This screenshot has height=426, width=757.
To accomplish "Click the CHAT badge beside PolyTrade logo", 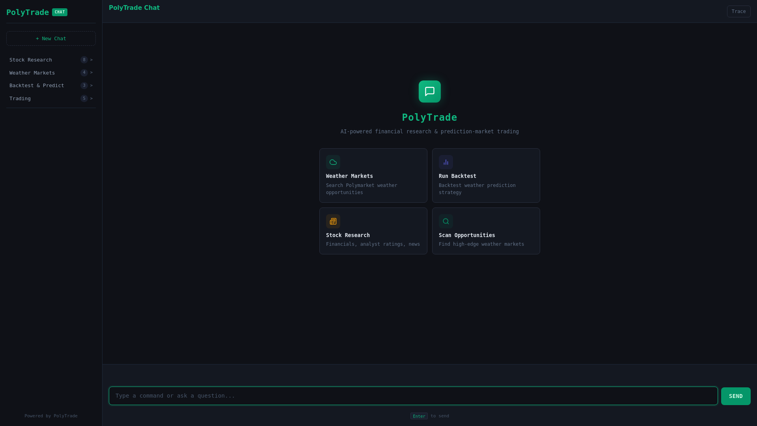I will pos(60,12).
